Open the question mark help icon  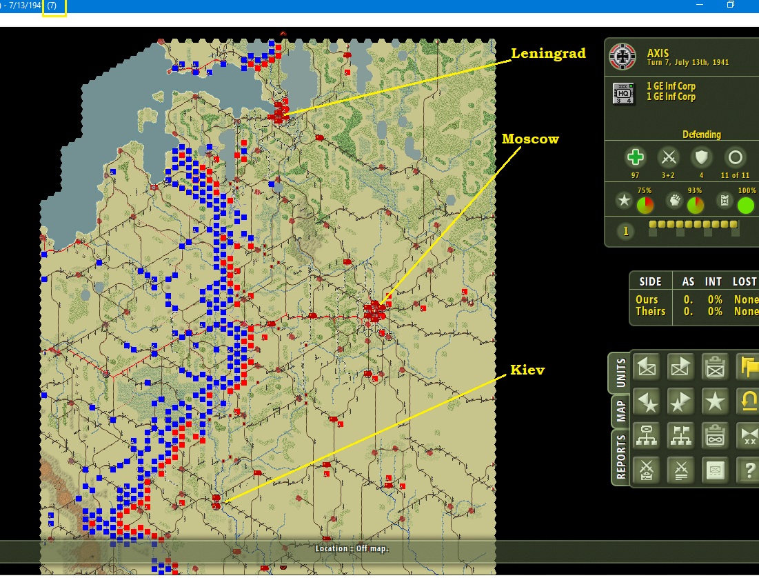[748, 470]
